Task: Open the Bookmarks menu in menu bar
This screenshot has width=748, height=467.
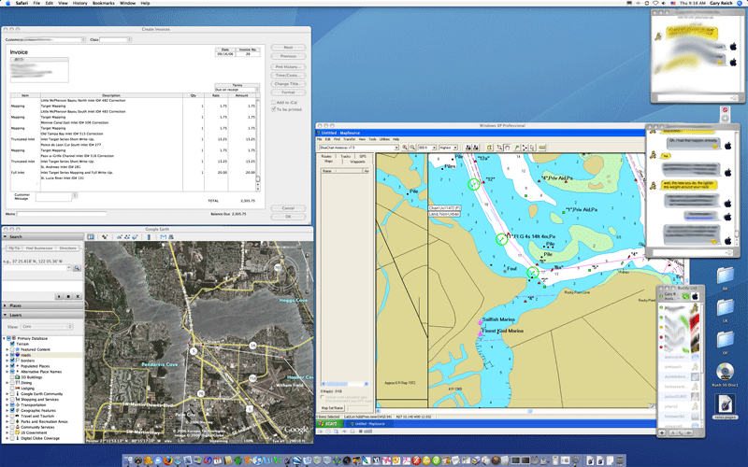Action: [x=104, y=3]
